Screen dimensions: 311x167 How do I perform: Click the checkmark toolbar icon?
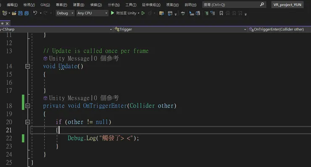pos(183,13)
